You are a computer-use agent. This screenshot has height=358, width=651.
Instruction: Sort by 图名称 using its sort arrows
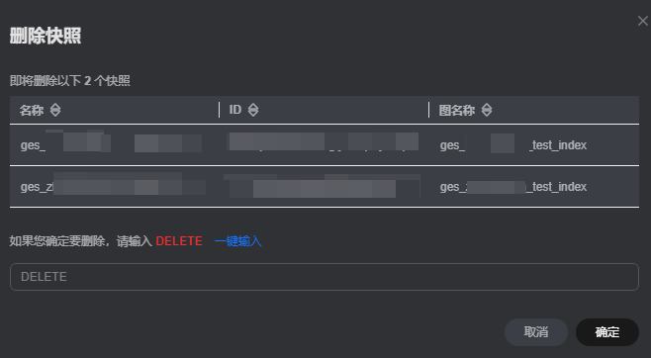(487, 110)
